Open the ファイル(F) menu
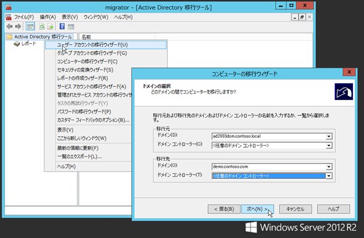The height and width of the screenshot is (238, 364). 24,17
